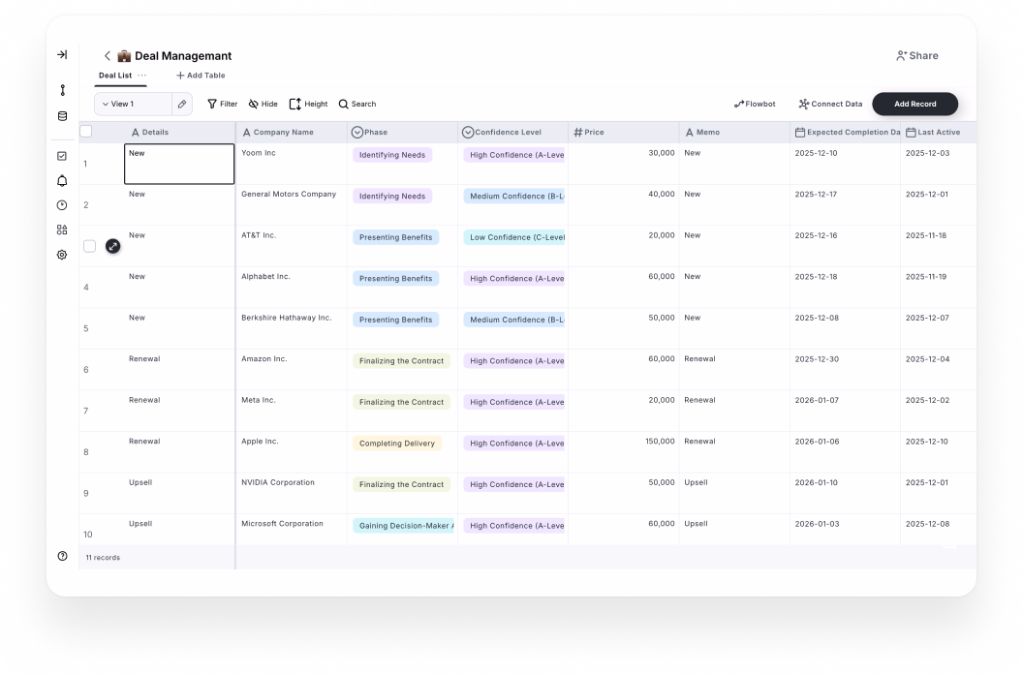Image resolution: width=1023 pixels, height=674 pixels.
Task: Open notifications bell in sidebar
Action: click(62, 181)
